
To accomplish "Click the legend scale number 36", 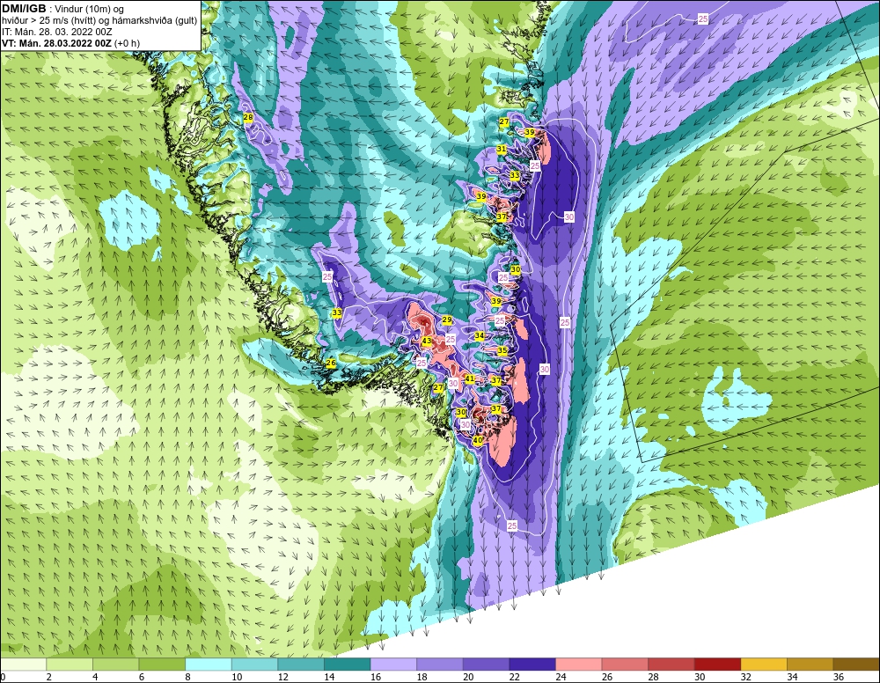I will (x=839, y=678).
